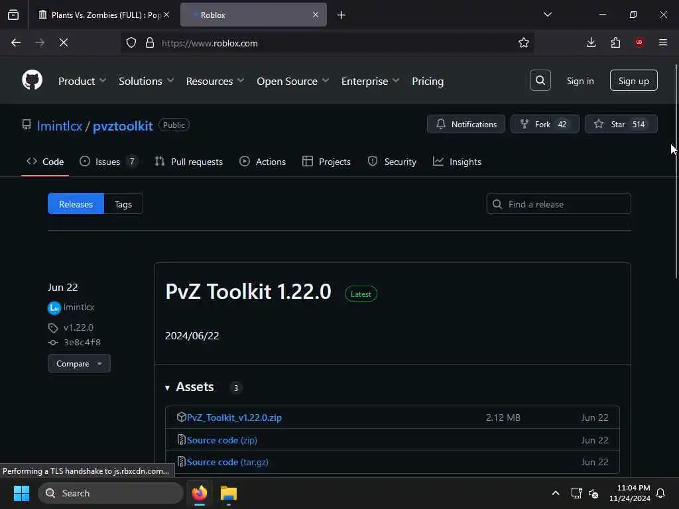Click the Windows Start button
The height and width of the screenshot is (509, 679).
tap(21, 493)
